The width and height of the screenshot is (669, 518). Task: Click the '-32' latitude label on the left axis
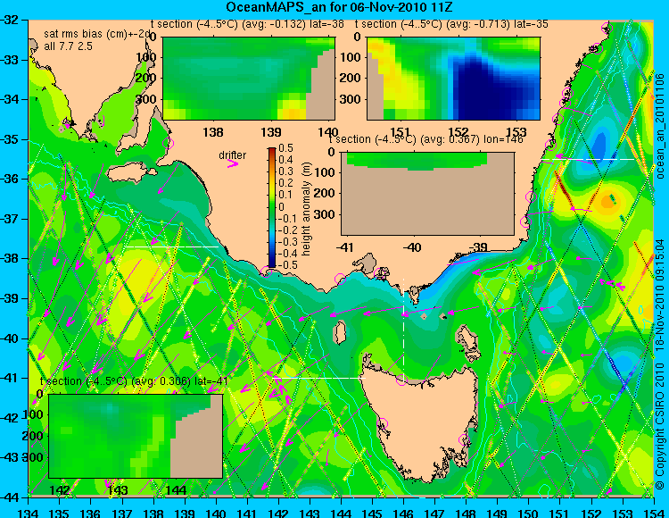point(10,20)
